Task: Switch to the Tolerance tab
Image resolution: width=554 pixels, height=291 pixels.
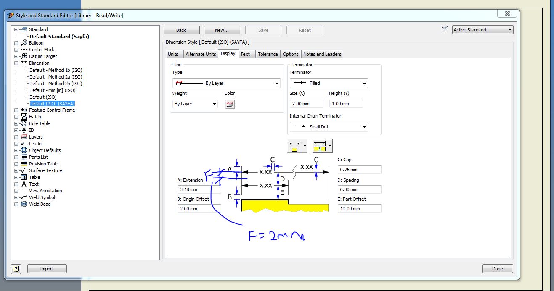Action: [x=268, y=54]
